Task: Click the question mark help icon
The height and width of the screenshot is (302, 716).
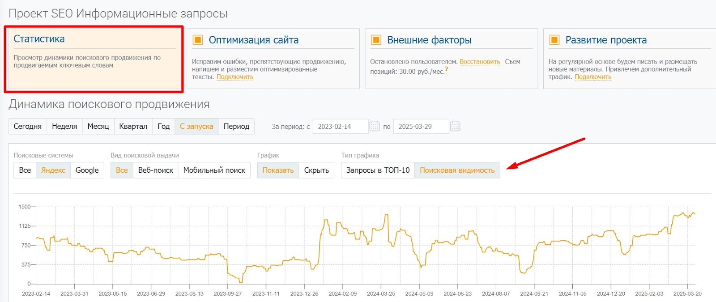Action: [x=446, y=69]
